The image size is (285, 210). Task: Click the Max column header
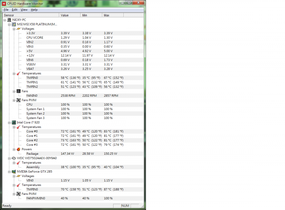point(113,15)
